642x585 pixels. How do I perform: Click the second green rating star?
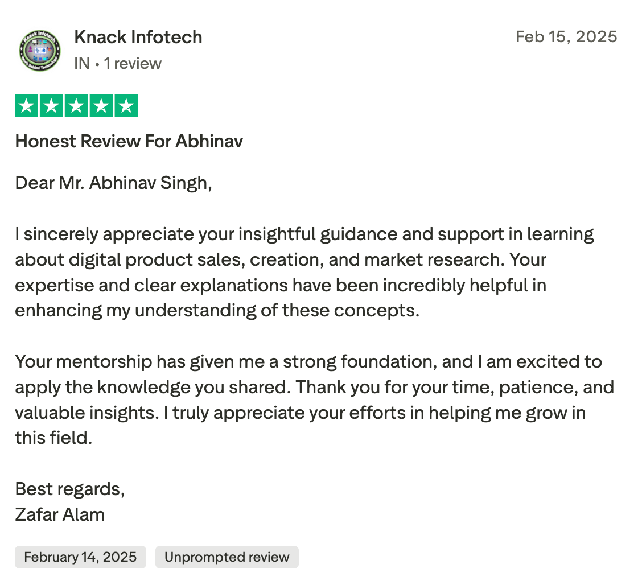coord(51,106)
